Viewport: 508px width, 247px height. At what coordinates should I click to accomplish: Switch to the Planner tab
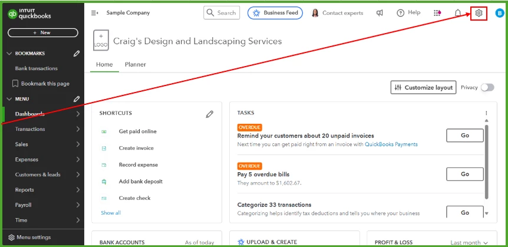(x=136, y=64)
